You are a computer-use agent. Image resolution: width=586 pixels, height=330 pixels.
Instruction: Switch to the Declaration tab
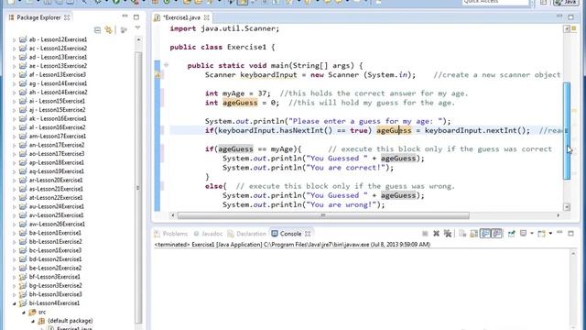click(247, 234)
